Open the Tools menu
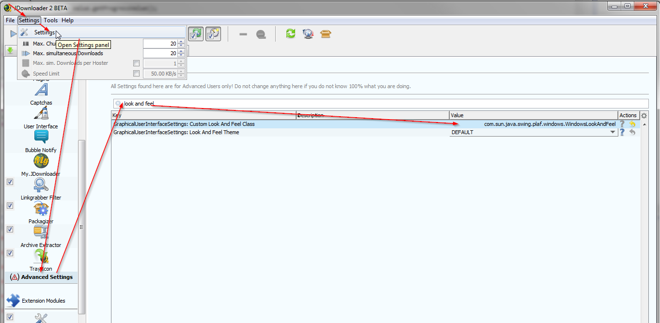Screen dimensions: 660x323 [50, 20]
